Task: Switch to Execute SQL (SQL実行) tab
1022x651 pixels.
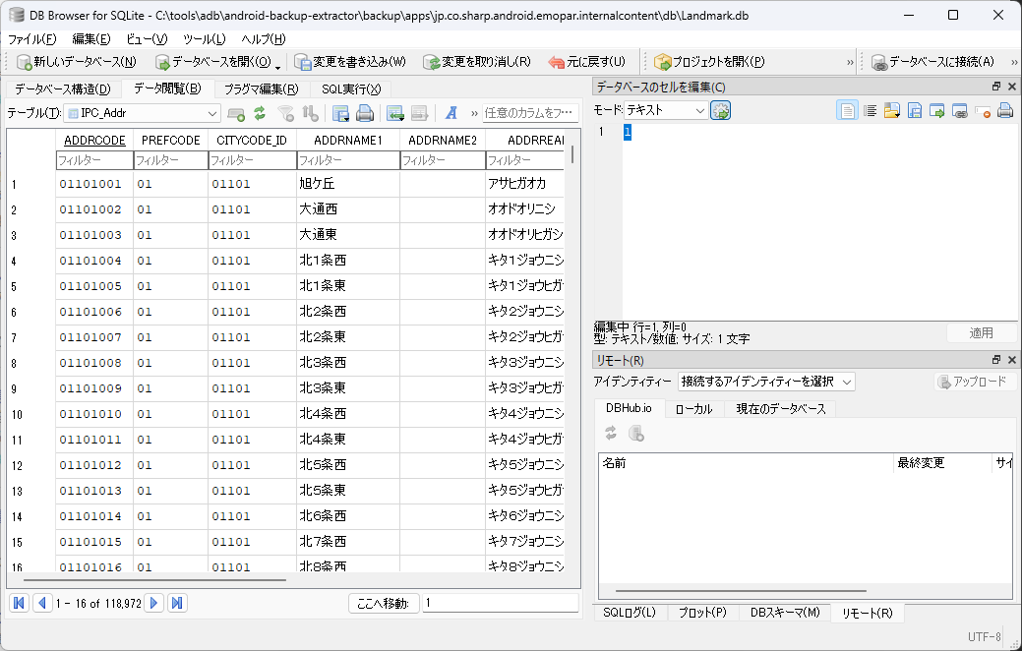Action: (x=351, y=89)
